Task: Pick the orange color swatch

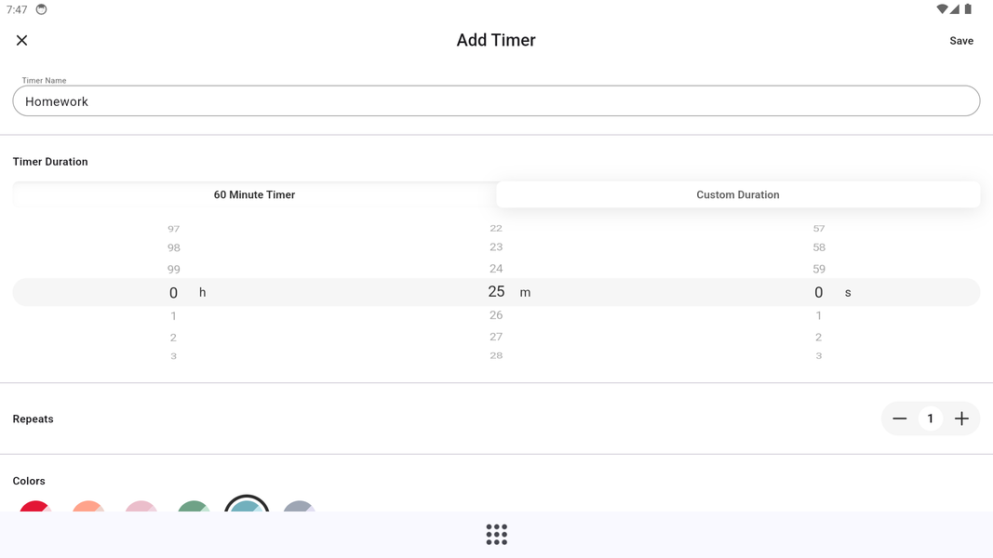Action: coord(88,506)
